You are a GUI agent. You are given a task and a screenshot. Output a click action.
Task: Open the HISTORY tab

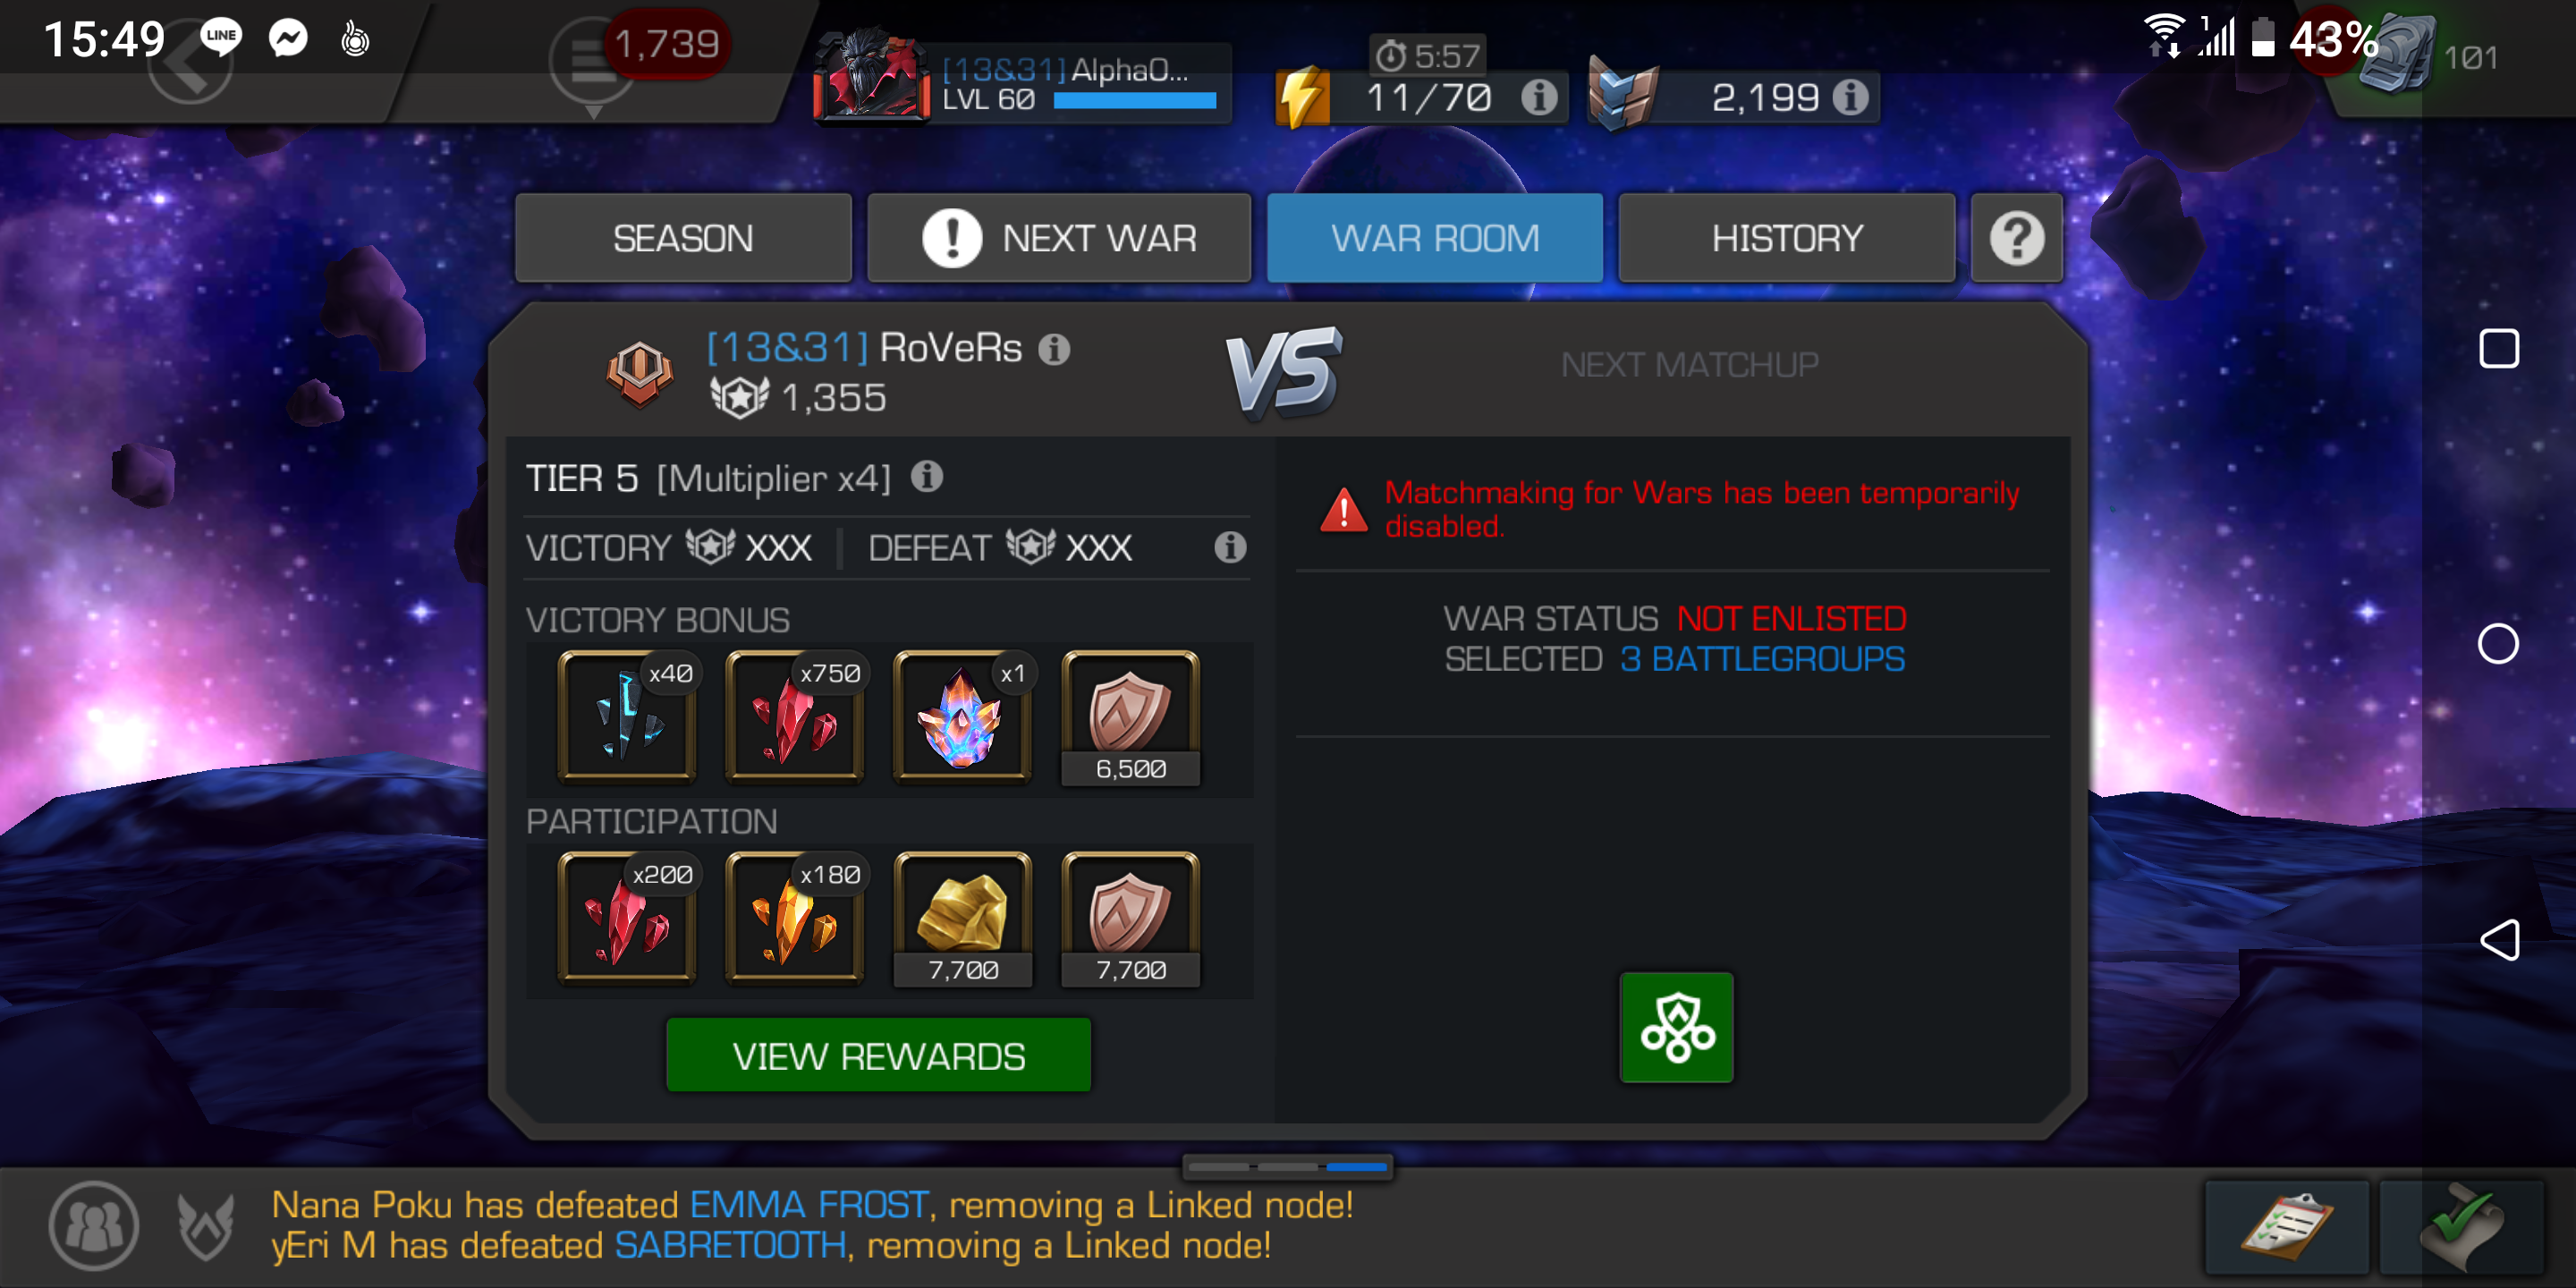1786,238
